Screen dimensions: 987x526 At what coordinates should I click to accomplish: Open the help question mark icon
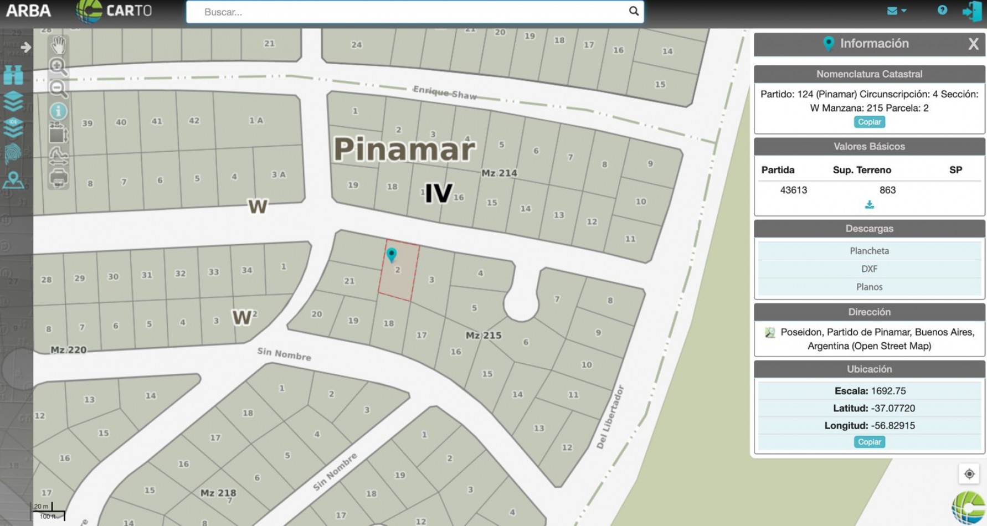[942, 11]
